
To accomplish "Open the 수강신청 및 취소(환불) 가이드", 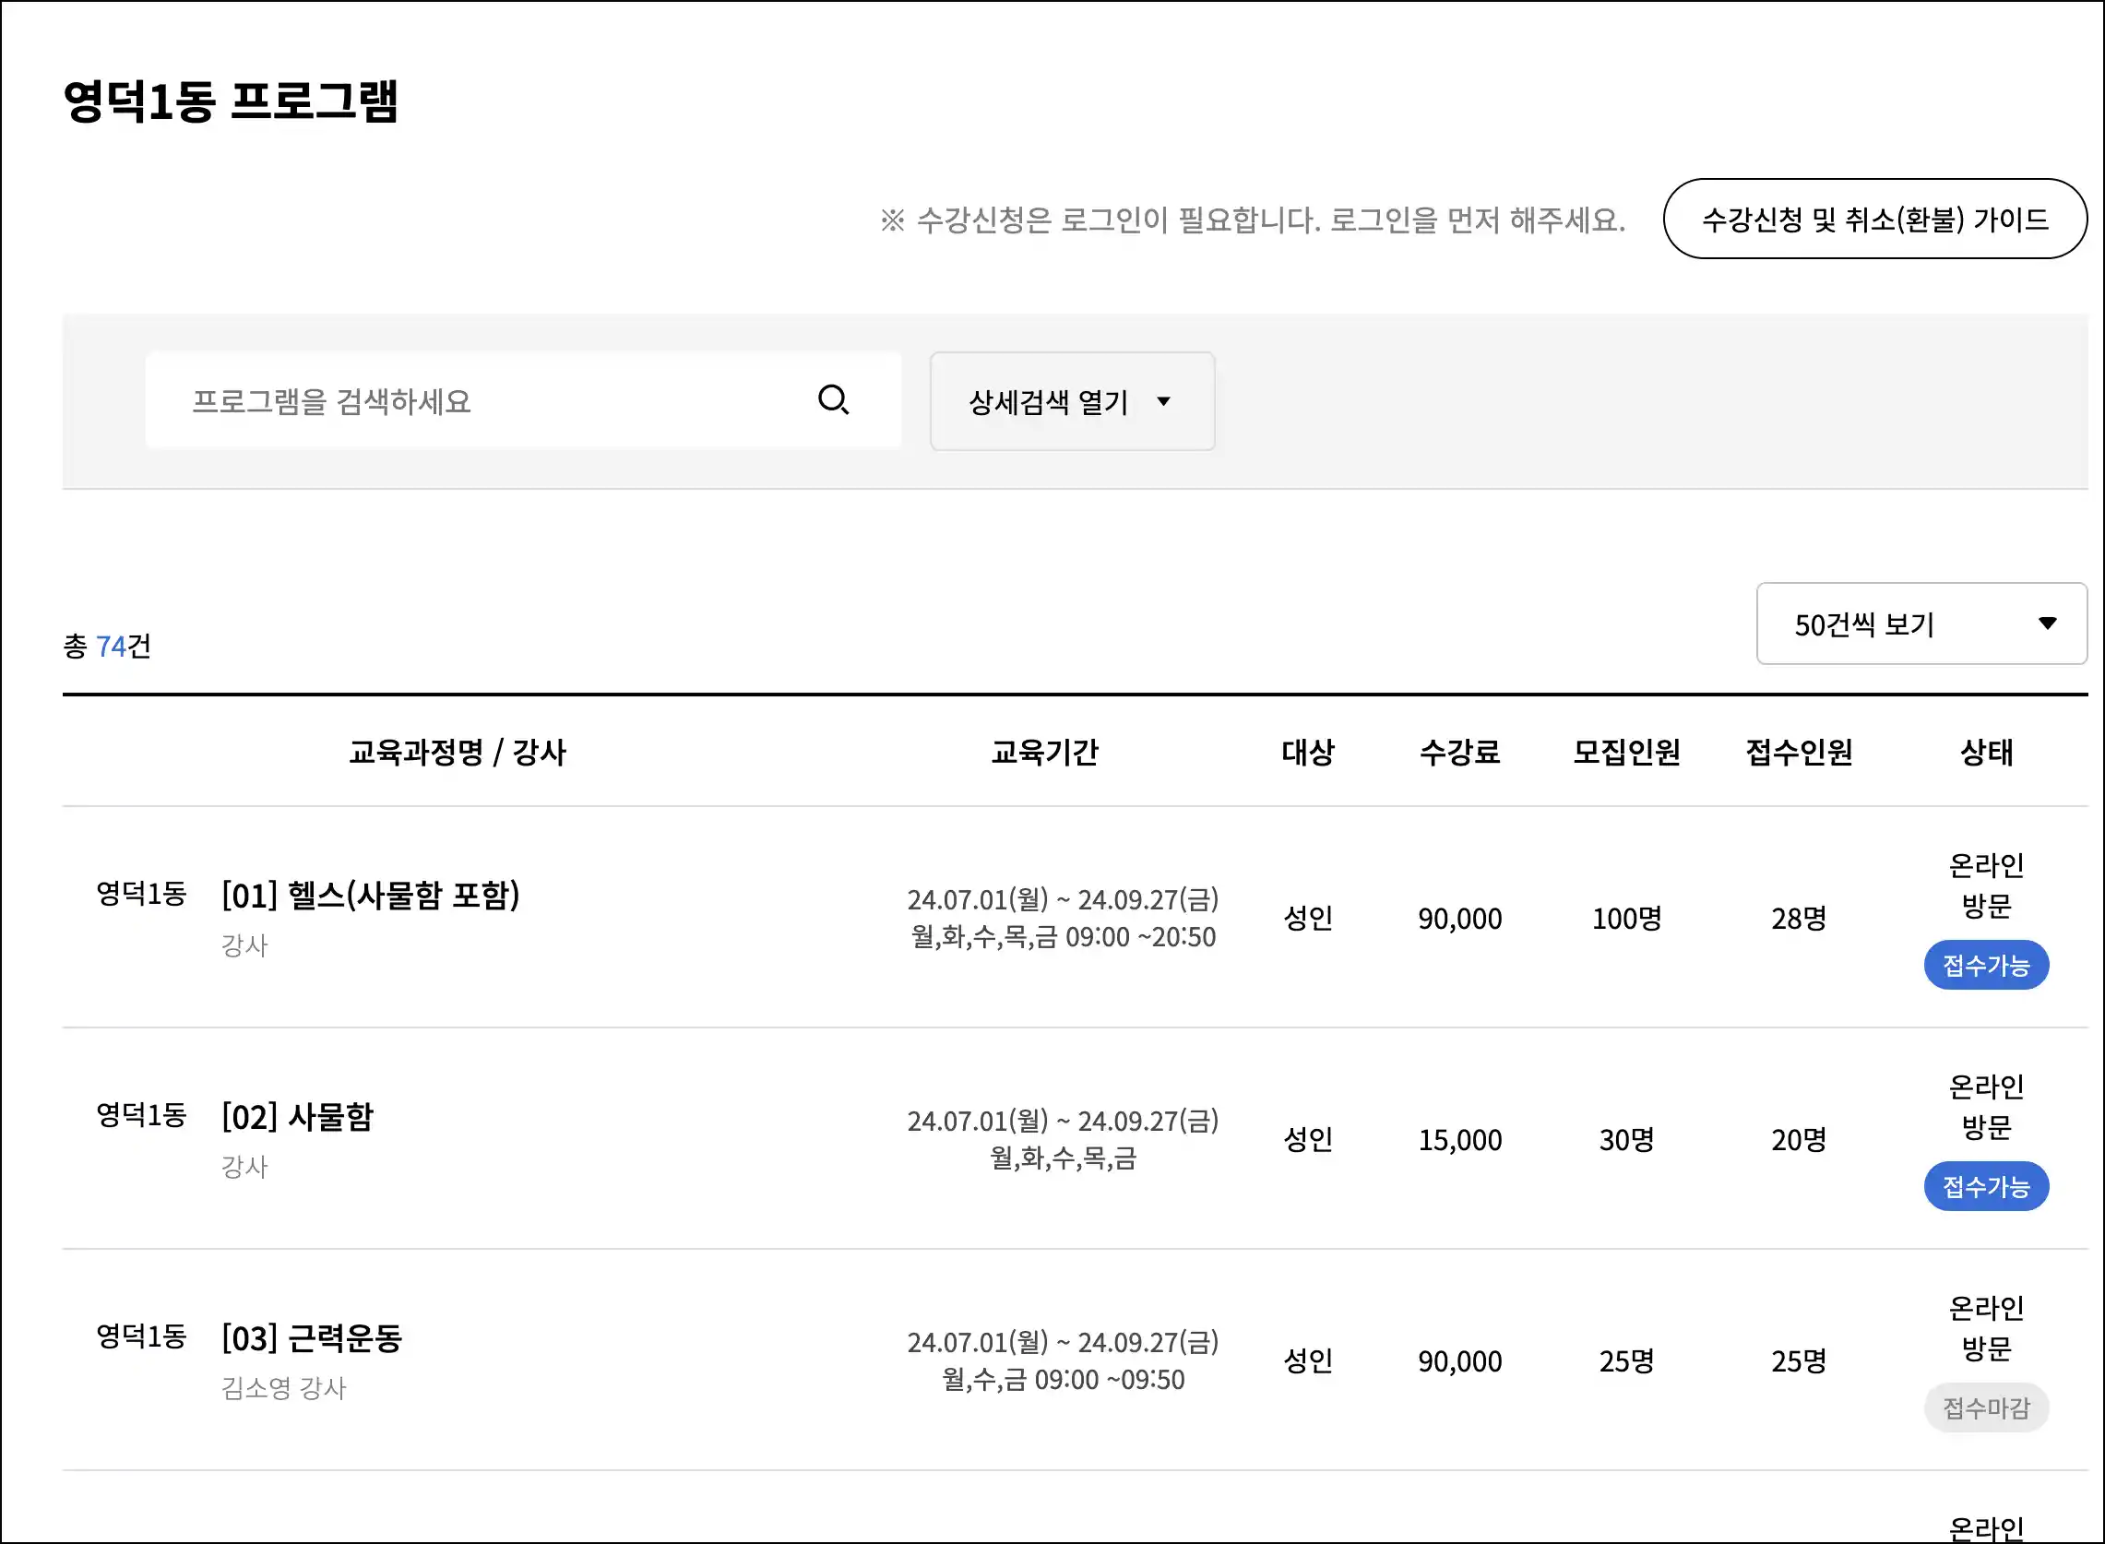I will point(1874,220).
